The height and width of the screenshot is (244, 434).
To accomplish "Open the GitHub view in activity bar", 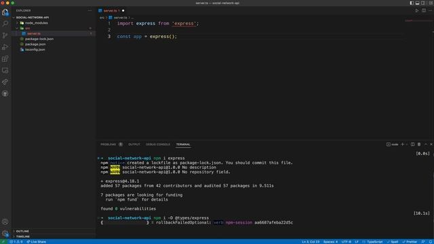I will 5,94.
